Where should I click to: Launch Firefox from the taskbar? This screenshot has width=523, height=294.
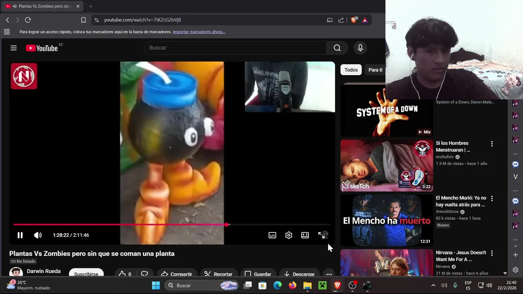tap(293, 285)
